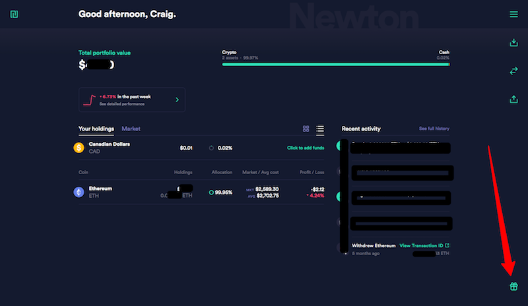Open the gift referral icon
The width and height of the screenshot is (528, 306).
[x=513, y=286]
